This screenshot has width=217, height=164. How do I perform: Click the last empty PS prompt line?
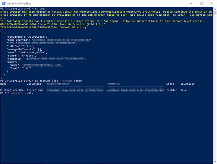(17, 93)
